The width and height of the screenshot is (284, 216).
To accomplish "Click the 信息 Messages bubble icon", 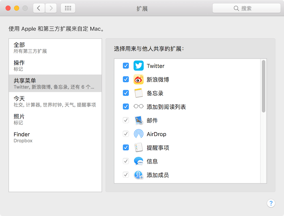I will tap(139, 161).
